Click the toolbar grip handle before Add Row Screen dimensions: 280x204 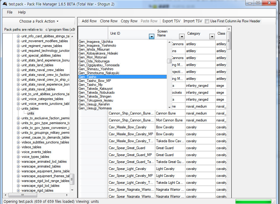(x=79, y=21)
